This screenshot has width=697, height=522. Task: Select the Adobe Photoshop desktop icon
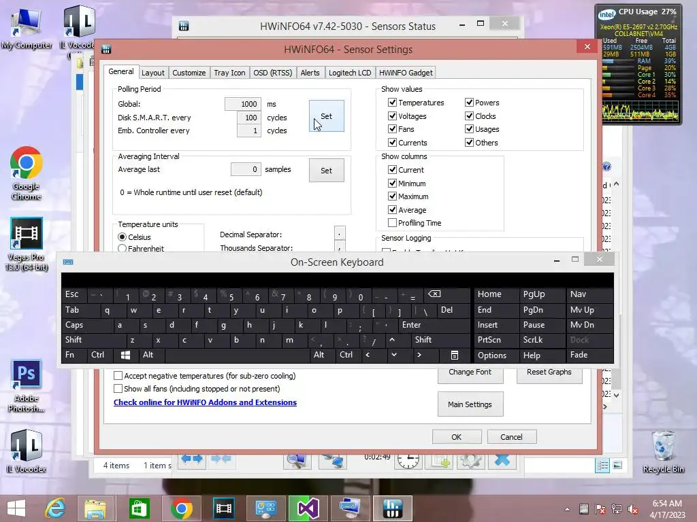(27, 386)
